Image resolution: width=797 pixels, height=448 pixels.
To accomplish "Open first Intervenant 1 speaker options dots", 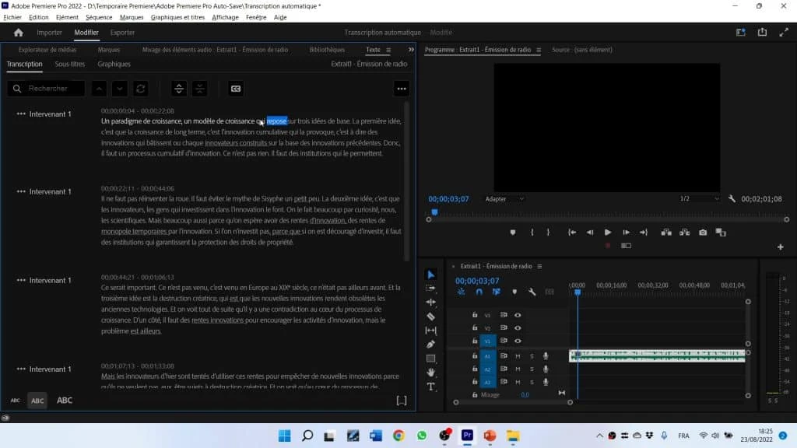I will pyautogui.click(x=21, y=114).
